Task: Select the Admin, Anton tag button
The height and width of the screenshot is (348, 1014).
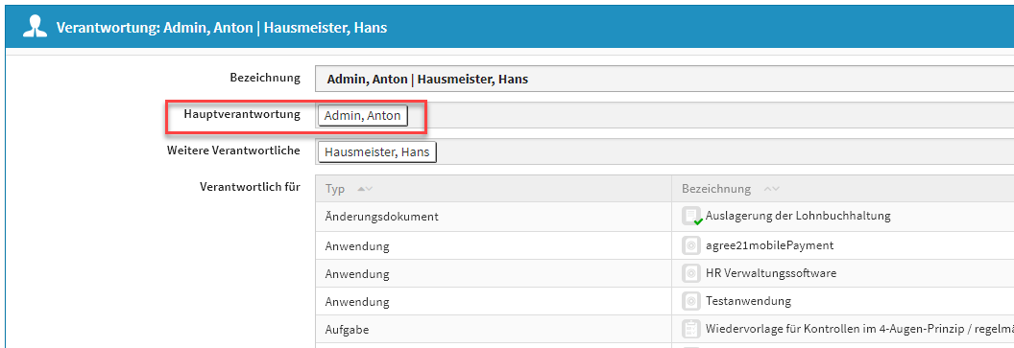Action: [x=363, y=116]
